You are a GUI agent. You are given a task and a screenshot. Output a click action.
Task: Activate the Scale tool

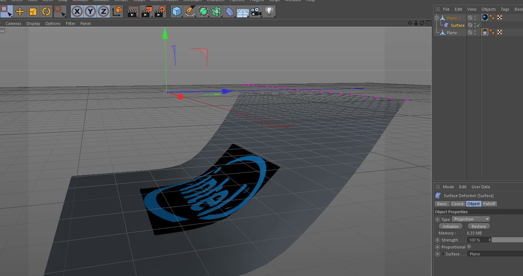coord(33,11)
